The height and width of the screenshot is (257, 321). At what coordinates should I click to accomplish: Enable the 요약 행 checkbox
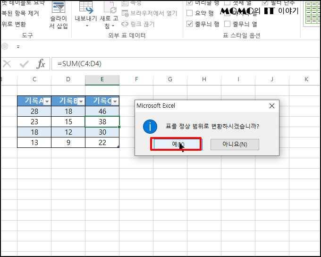(190, 13)
